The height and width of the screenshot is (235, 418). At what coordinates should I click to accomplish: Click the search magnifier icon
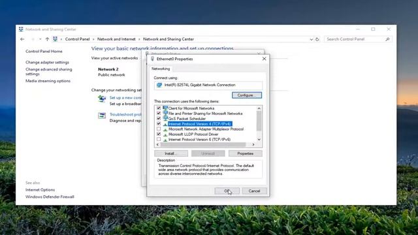pyautogui.click(x=387, y=39)
